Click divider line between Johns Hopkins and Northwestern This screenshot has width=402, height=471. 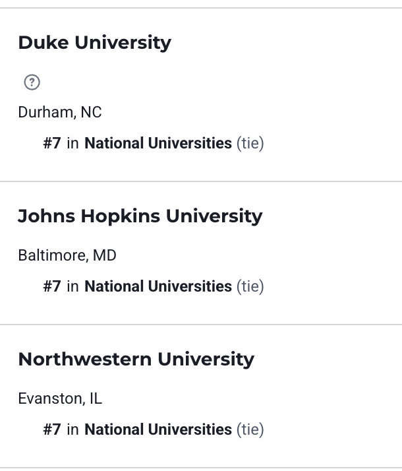201,325
